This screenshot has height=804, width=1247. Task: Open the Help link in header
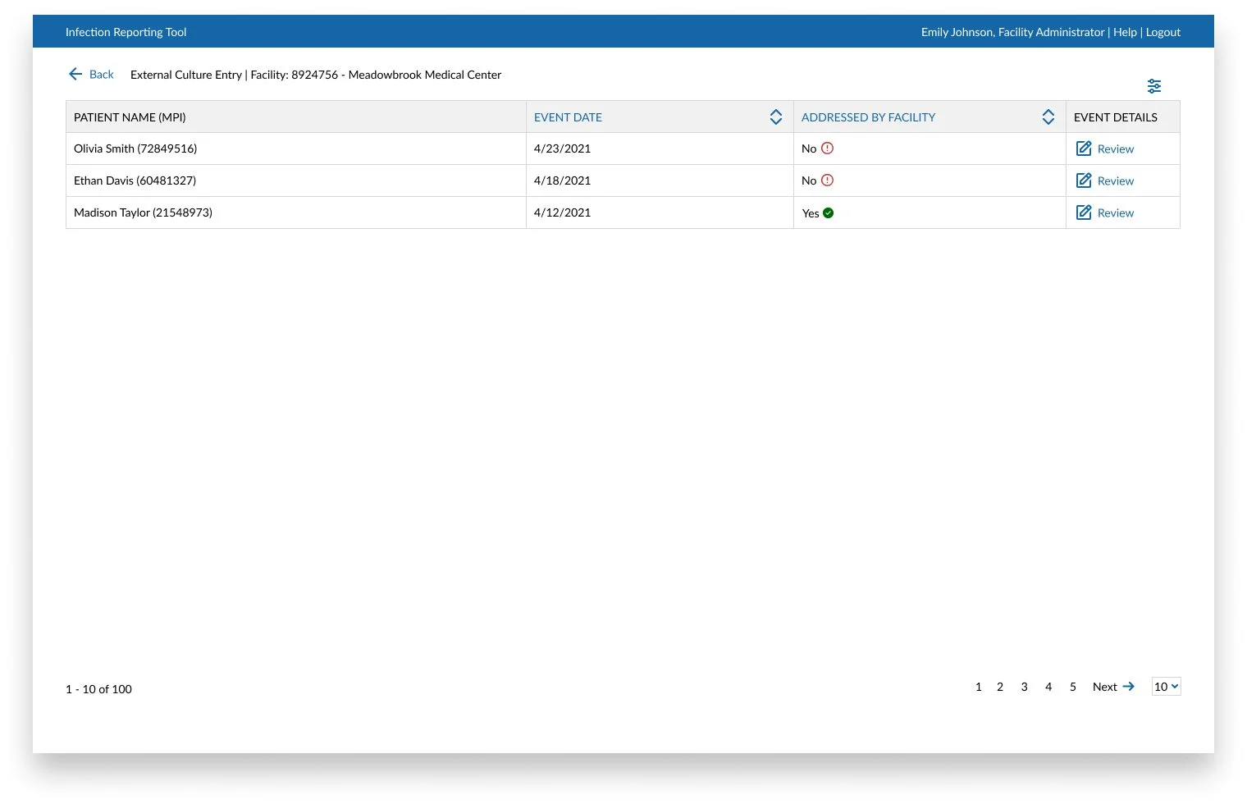tap(1125, 32)
